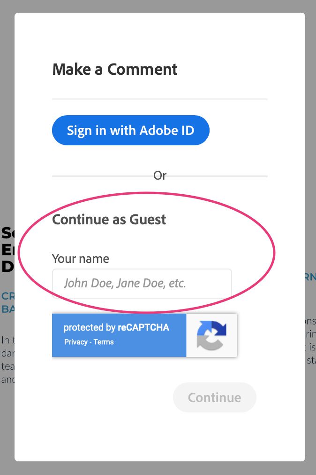Click the background paragraph starting with In
Screen dimensions: 316x475
click(x=8, y=360)
